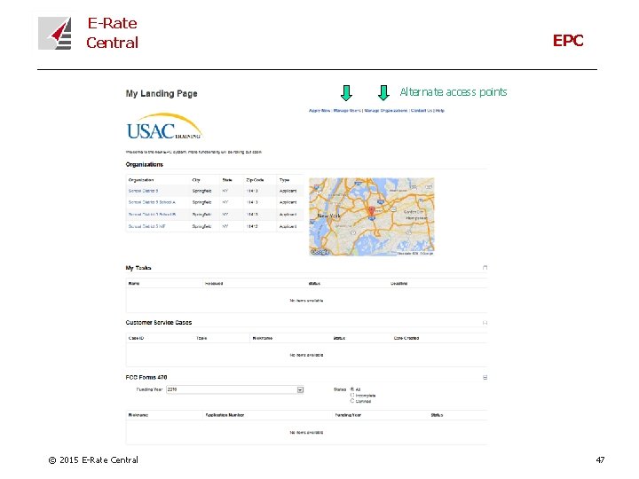Collapse the Customer Service Cases section
Screen dimensions: 639x479
485,323
